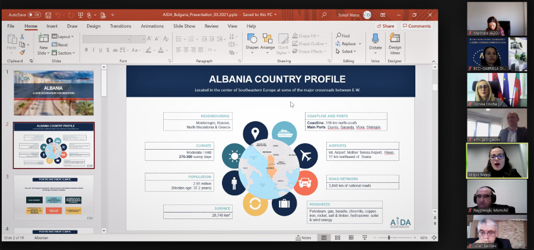Toggle AutoSave switch
This screenshot has width=534, height=250.
coord(34,15)
